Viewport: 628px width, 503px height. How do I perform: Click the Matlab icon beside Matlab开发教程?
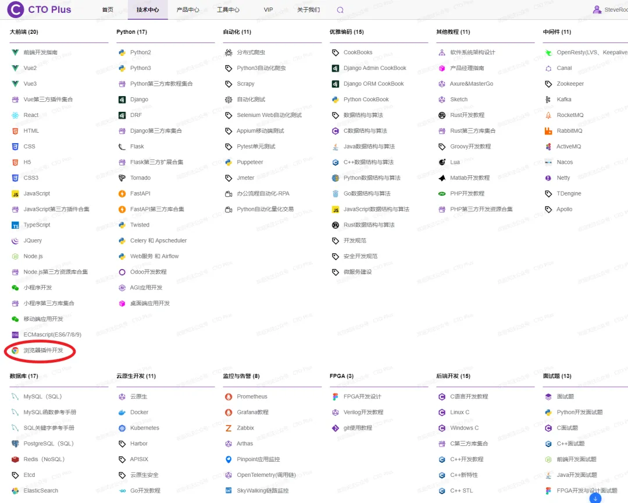click(x=442, y=178)
